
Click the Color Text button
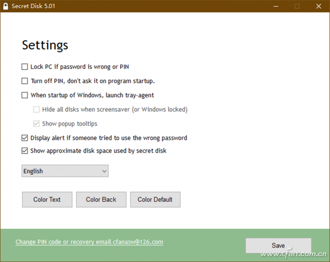click(x=47, y=199)
